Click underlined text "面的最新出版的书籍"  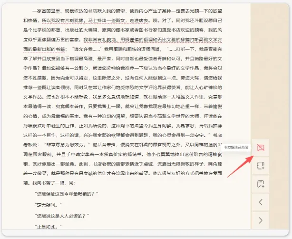click(x=44, y=49)
